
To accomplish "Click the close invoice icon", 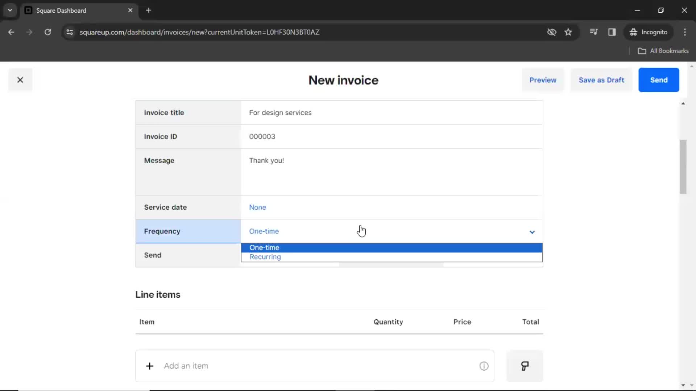I will 20,80.
